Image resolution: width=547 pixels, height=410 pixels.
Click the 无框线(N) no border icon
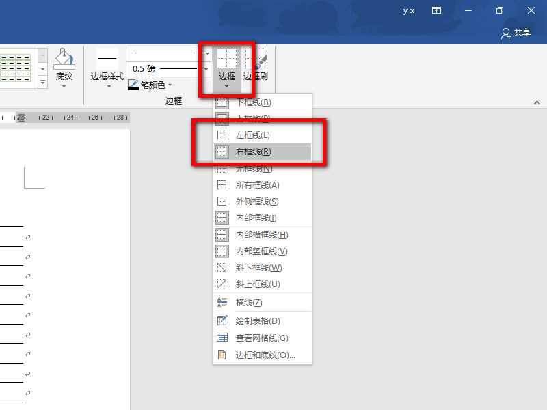pos(222,169)
